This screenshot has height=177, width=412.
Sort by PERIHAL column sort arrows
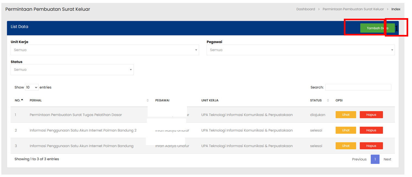148,100
